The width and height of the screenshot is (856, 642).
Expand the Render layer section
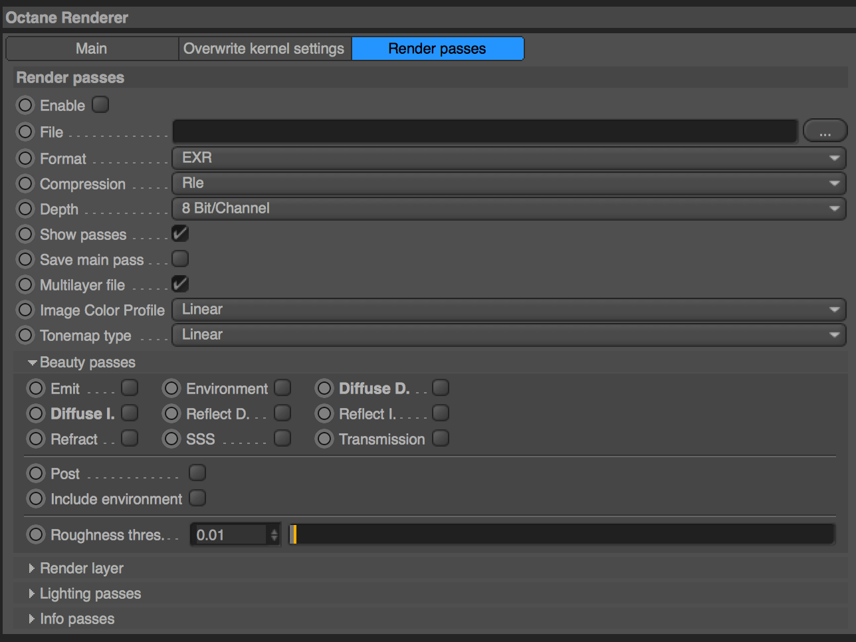coord(31,568)
